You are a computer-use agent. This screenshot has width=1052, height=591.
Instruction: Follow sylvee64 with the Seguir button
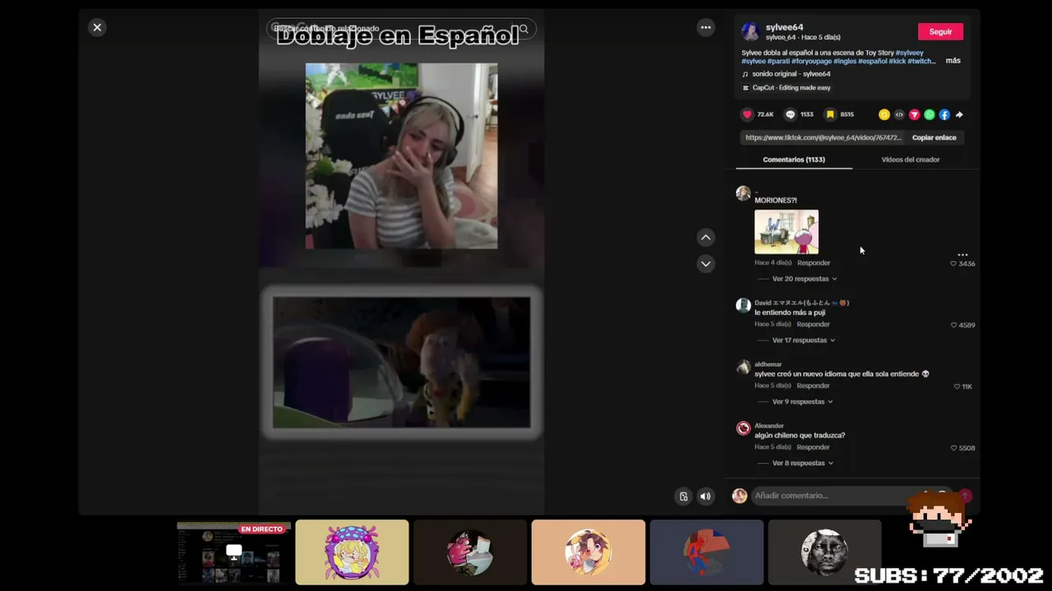point(940,32)
